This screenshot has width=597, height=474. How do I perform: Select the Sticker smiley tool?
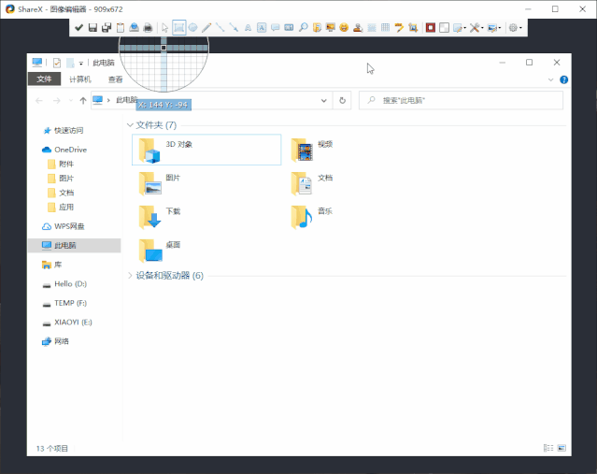click(344, 27)
